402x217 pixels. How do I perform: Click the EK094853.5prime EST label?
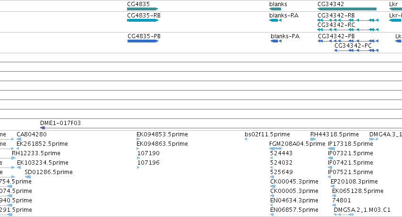(x=162, y=134)
